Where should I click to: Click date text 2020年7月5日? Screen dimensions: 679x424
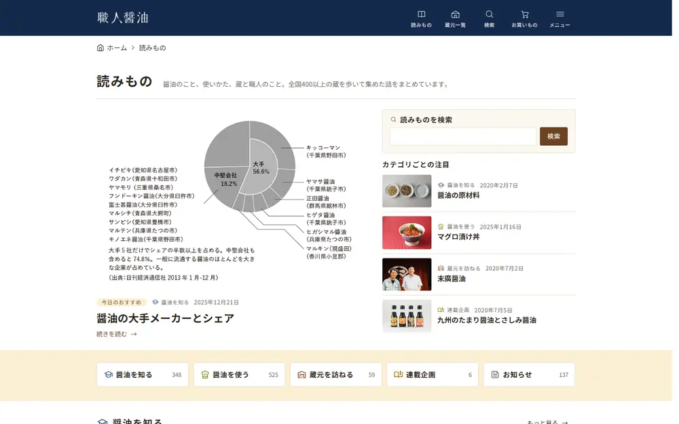(x=493, y=310)
